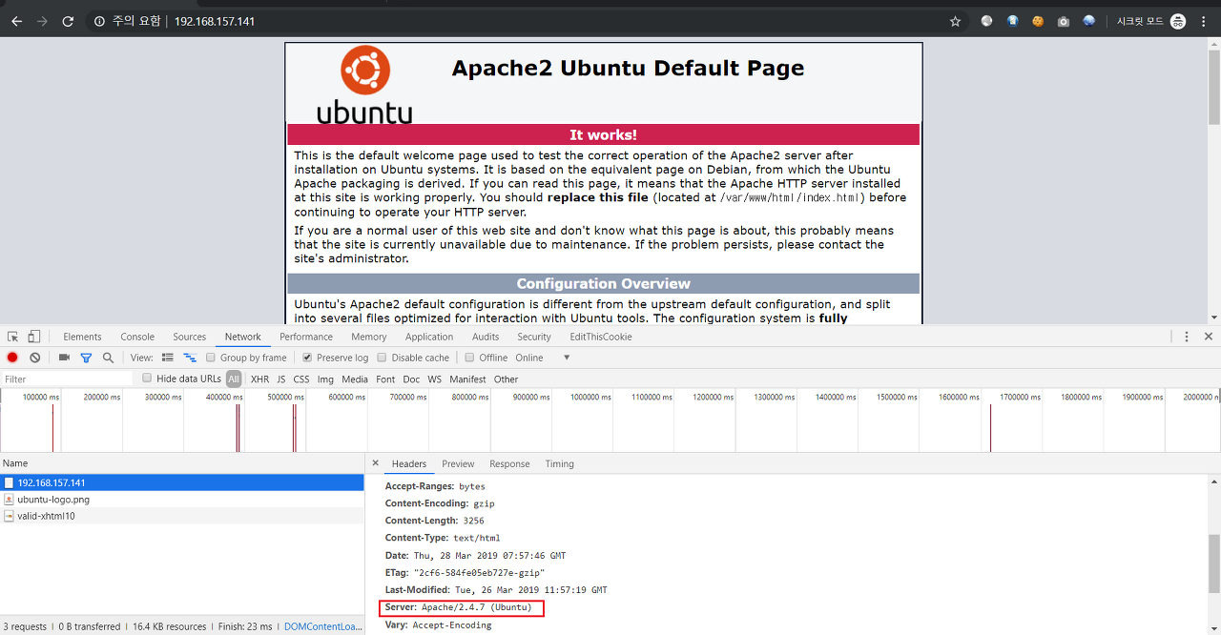Filter requests by WS
The height and width of the screenshot is (635, 1221).
point(434,379)
